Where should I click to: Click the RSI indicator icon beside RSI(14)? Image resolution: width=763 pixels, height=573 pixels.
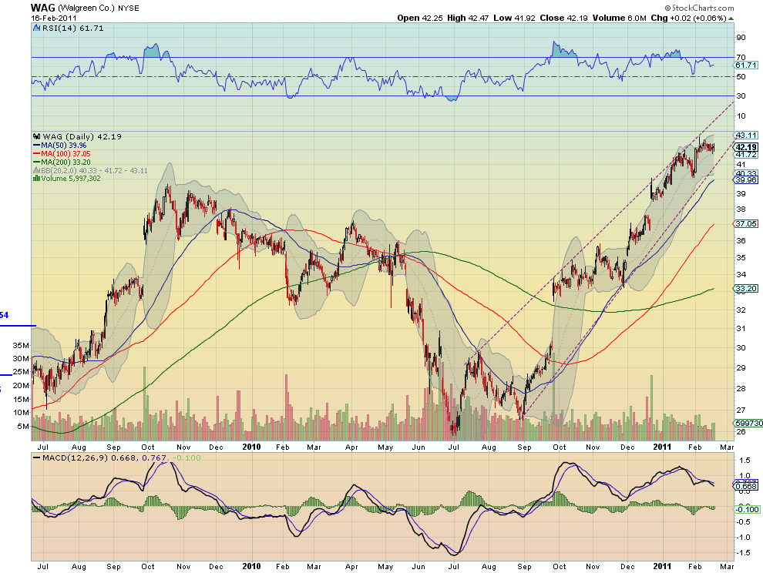tap(36, 28)
